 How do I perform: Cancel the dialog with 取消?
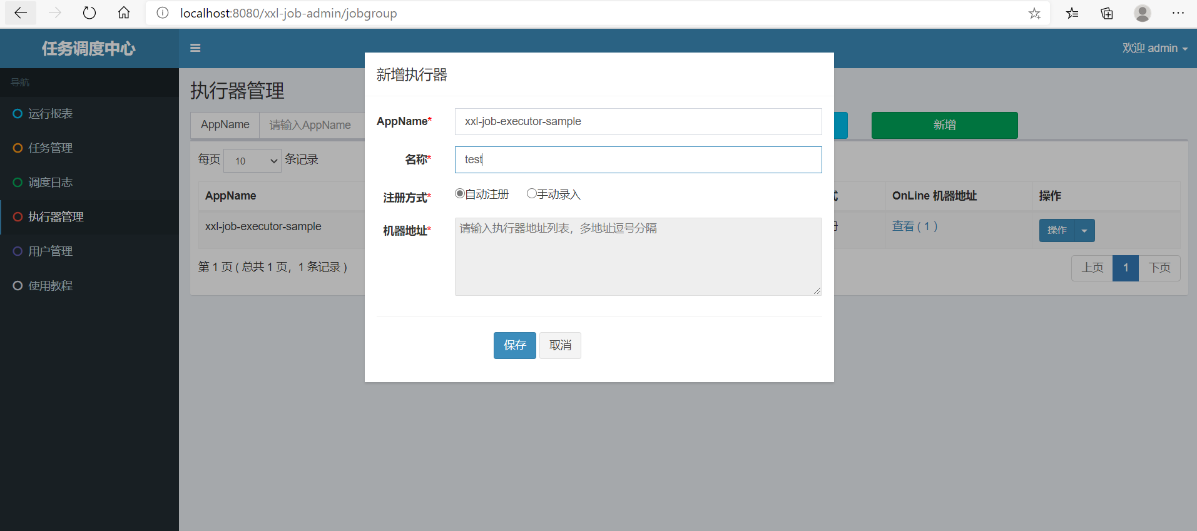pos(560,345)
